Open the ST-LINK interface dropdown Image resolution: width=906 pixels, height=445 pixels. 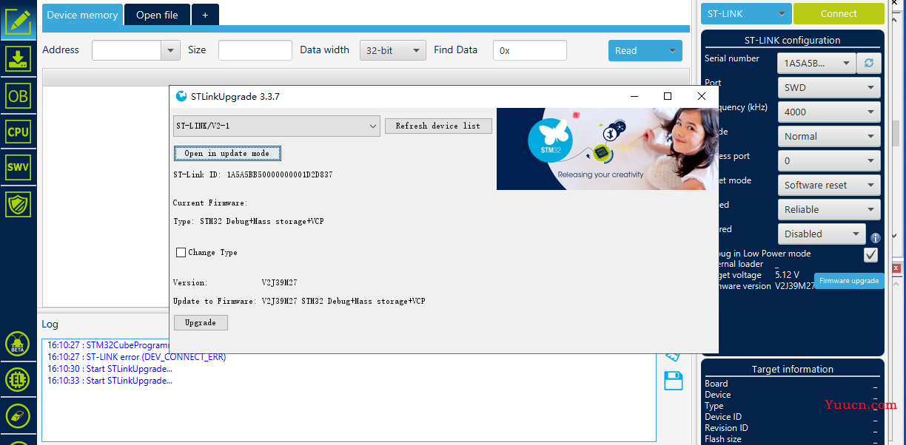coord(747,13)
